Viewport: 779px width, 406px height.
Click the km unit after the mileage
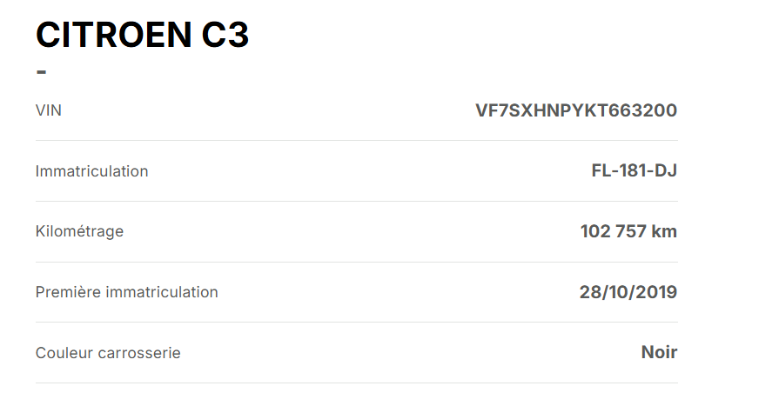click(x=664, y=231)
